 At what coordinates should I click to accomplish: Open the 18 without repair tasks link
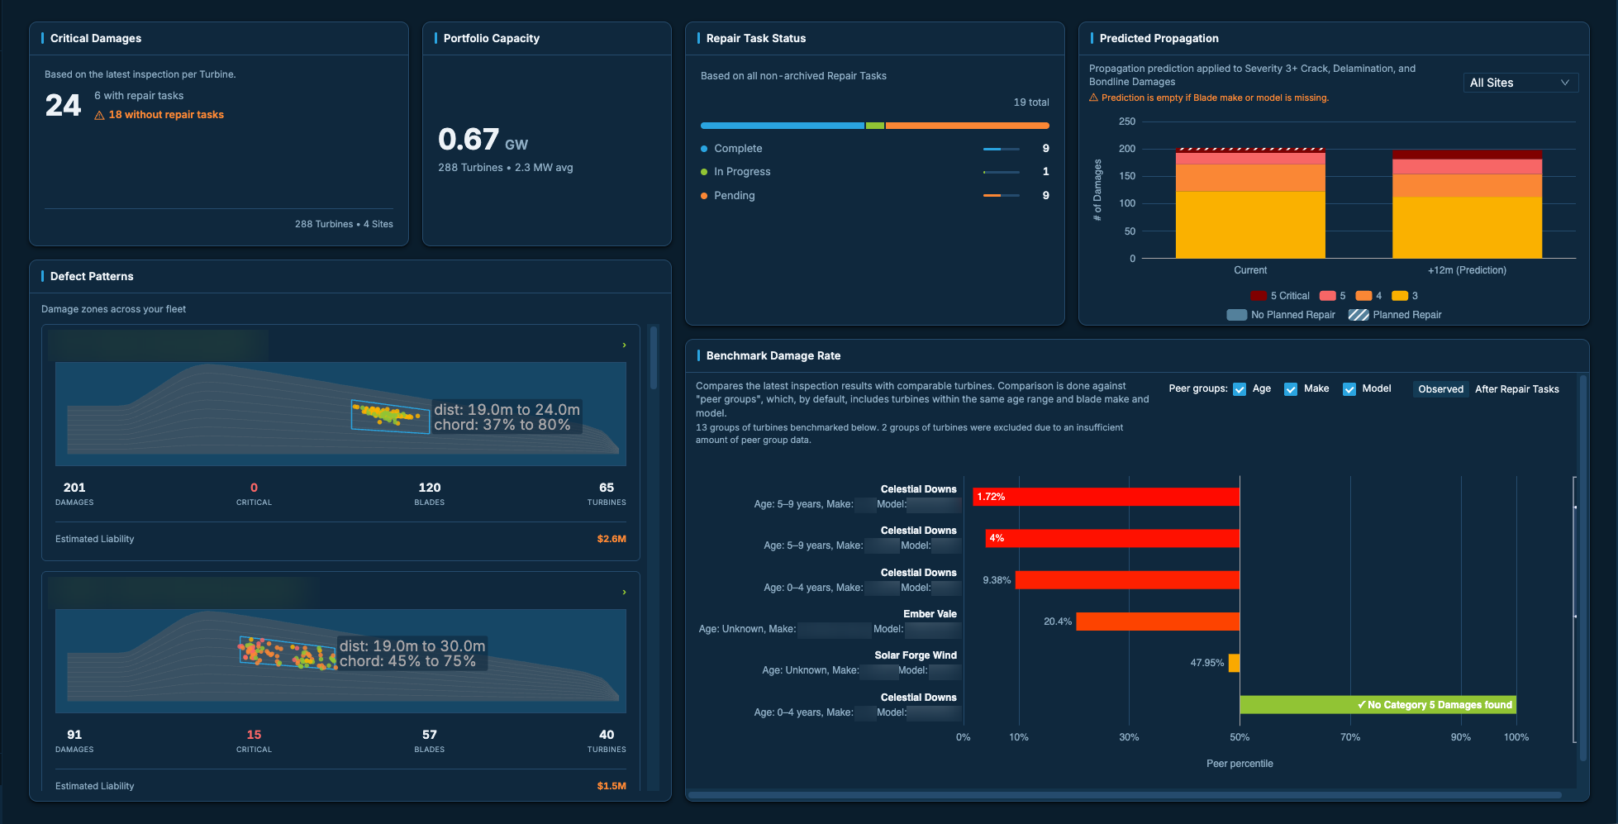166,115
